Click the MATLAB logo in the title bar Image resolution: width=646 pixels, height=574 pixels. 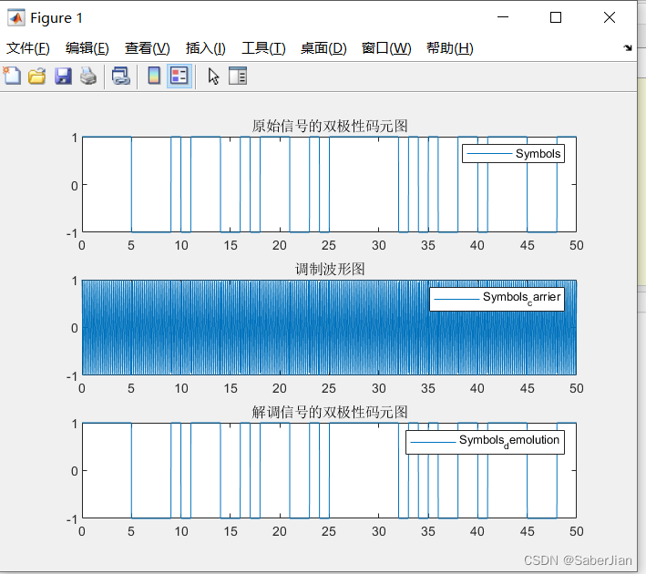click(x=16, y=17)
